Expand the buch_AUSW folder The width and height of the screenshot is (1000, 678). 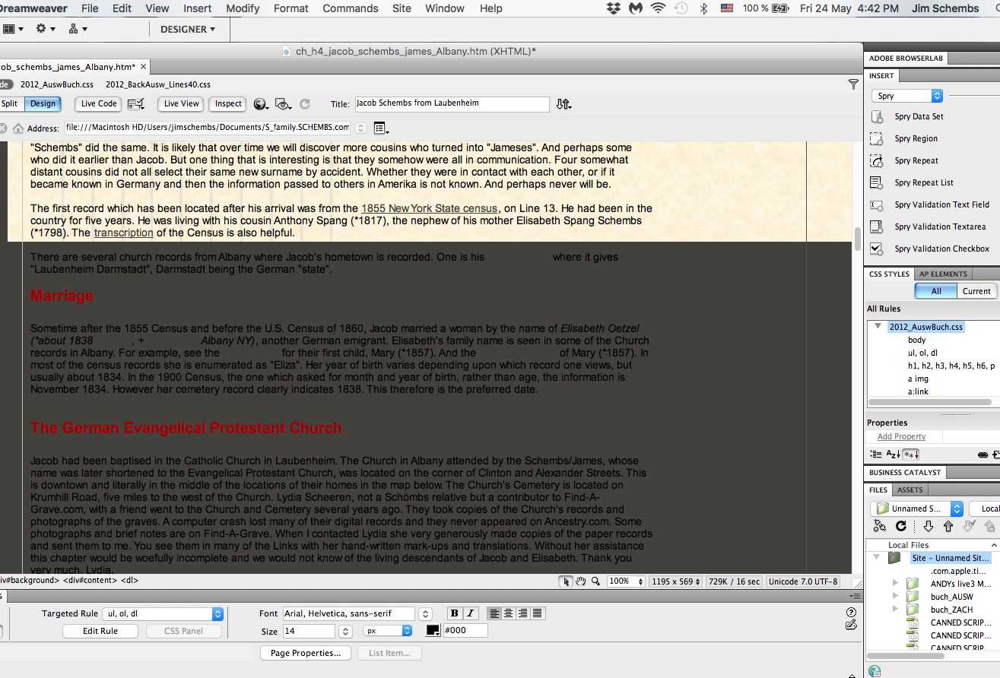point(896,596)
